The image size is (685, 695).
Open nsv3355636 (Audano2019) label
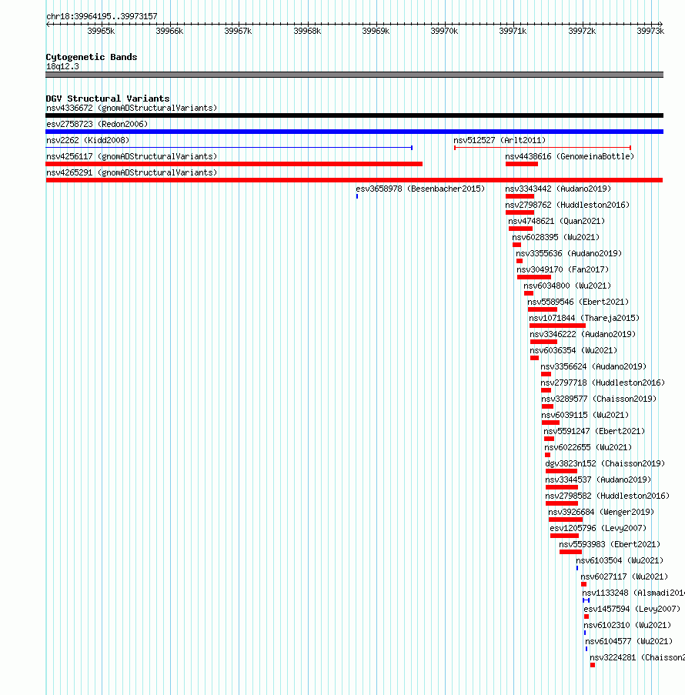[569, 253]
